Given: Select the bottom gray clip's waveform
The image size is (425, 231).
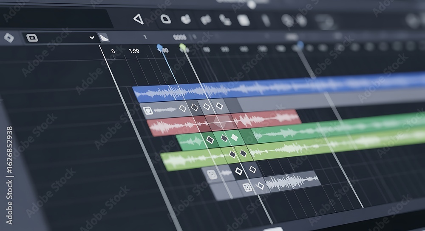Looking at the screenshot, I should tap(292, 181).
